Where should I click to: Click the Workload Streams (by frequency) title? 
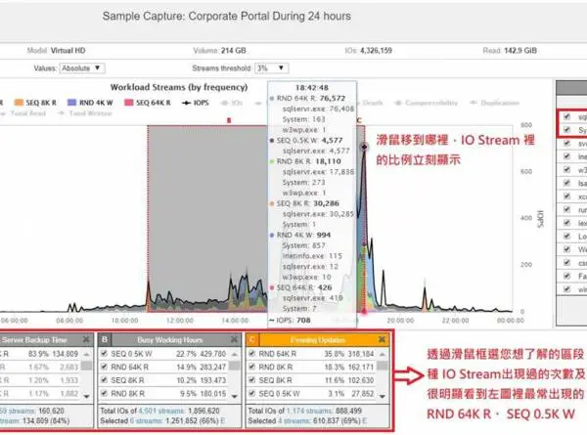pos(179,87)
